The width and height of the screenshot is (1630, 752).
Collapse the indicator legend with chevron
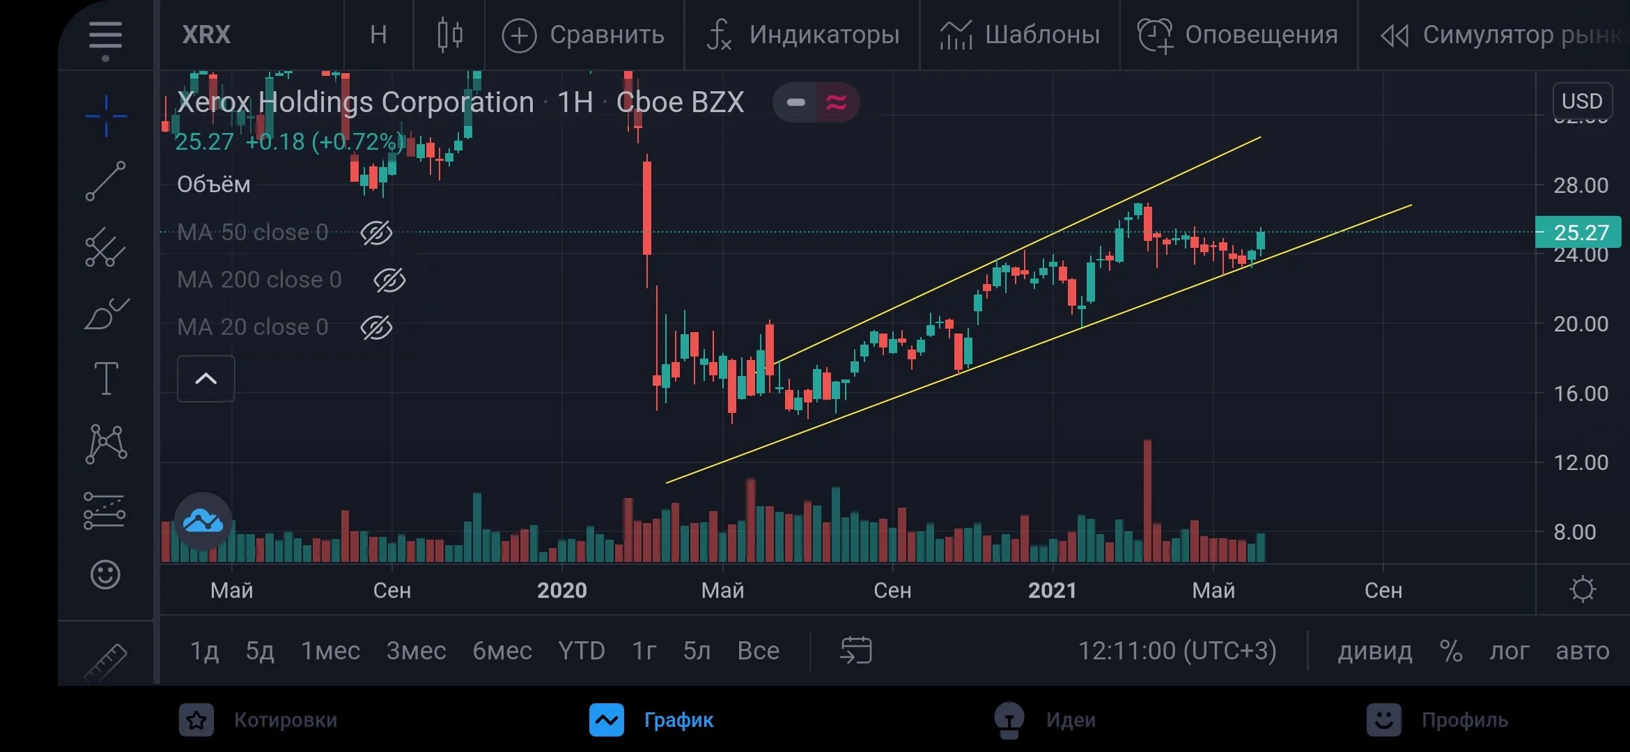pyautogui.click(x=205, y=379)
